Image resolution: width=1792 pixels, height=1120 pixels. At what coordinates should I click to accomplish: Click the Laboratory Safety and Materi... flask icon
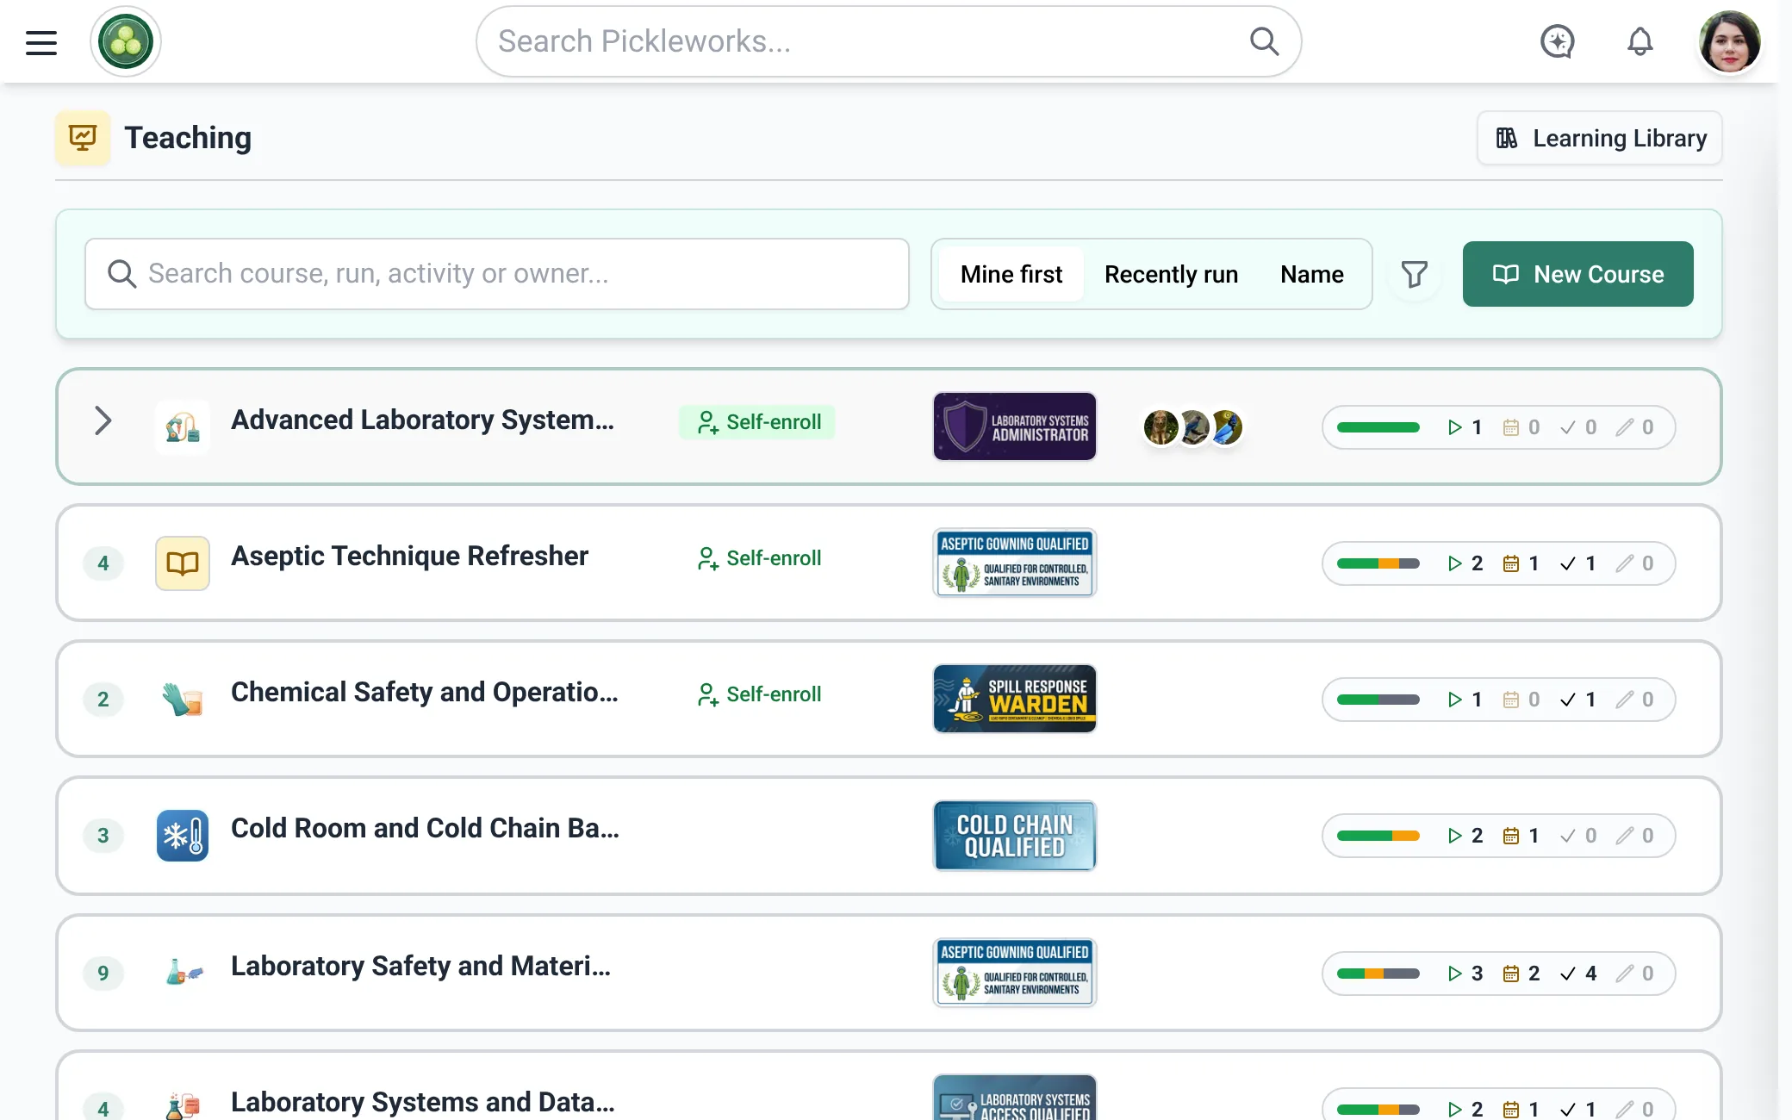tap(184, 973)
